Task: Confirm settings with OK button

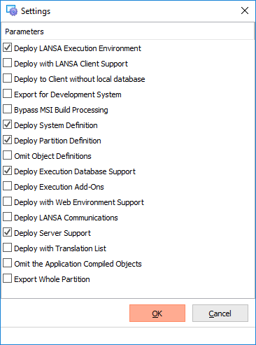Action: (x=157, y=314)
